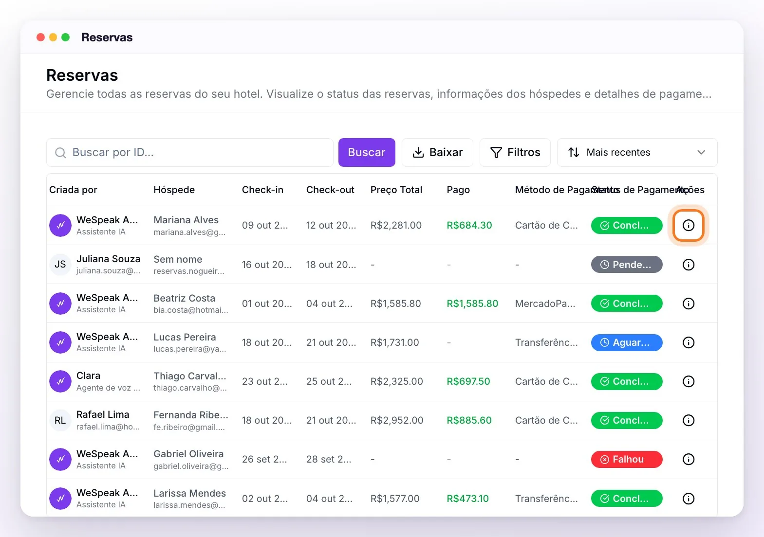
Task: Click the Pago column header
Action: 458,190
